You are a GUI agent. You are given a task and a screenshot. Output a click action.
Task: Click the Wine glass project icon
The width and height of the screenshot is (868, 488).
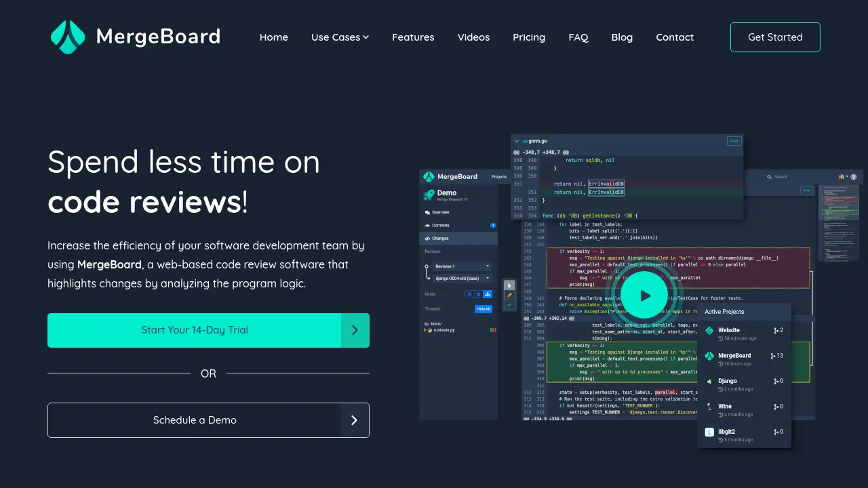709,407
